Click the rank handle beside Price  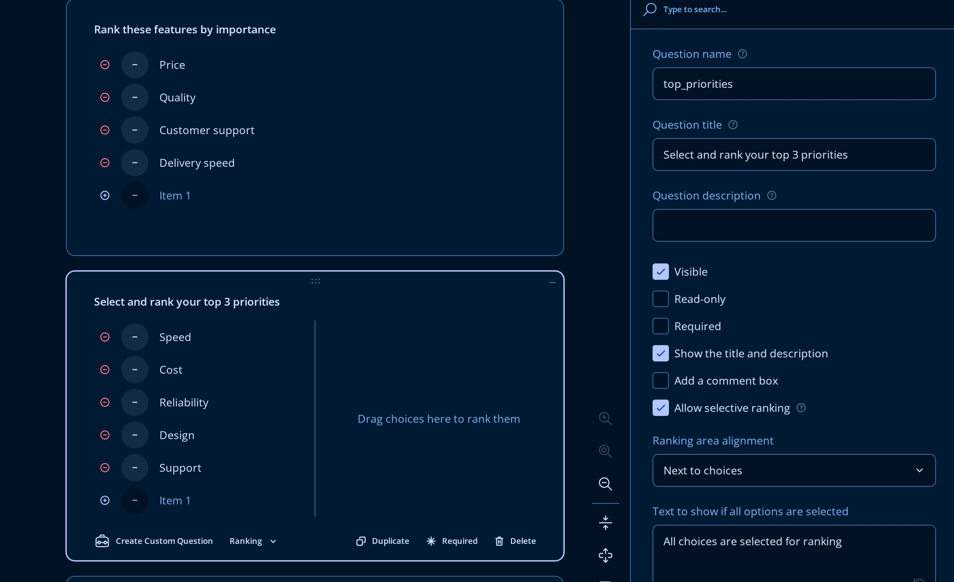pyautogui.click(x=135, y=65)
